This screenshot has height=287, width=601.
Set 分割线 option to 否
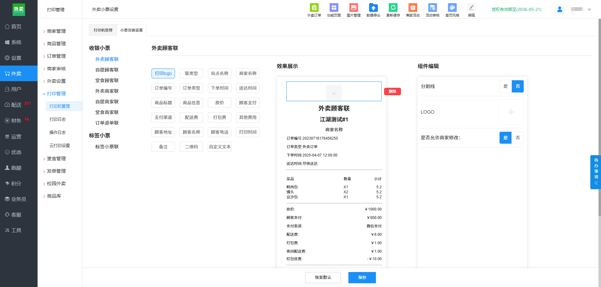click(x=518, y=86)
